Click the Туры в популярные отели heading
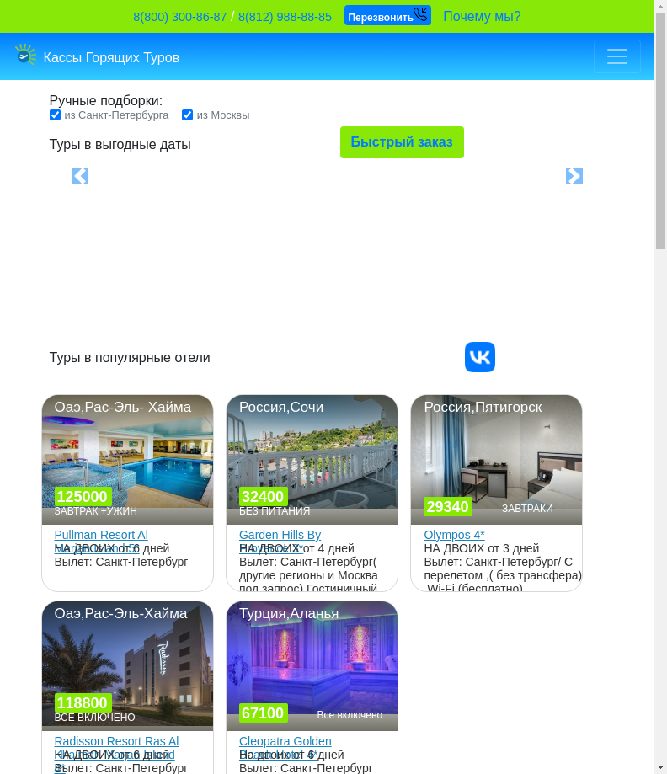 [x=130, y=357]
